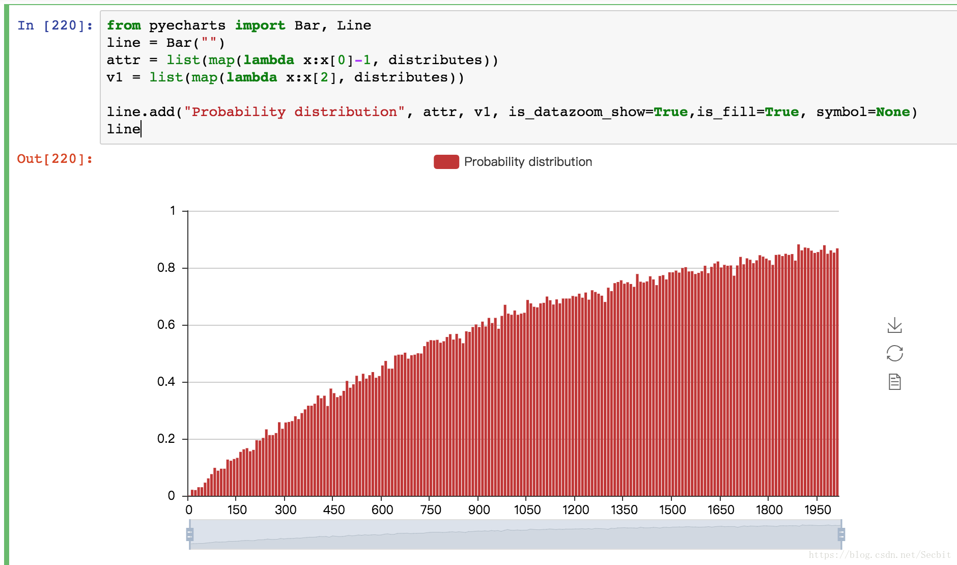Image resolution: width=957 pixels, height=565 pixels.
Task: Click the right datazoom slider handle
Action: (x=841, y=534)
